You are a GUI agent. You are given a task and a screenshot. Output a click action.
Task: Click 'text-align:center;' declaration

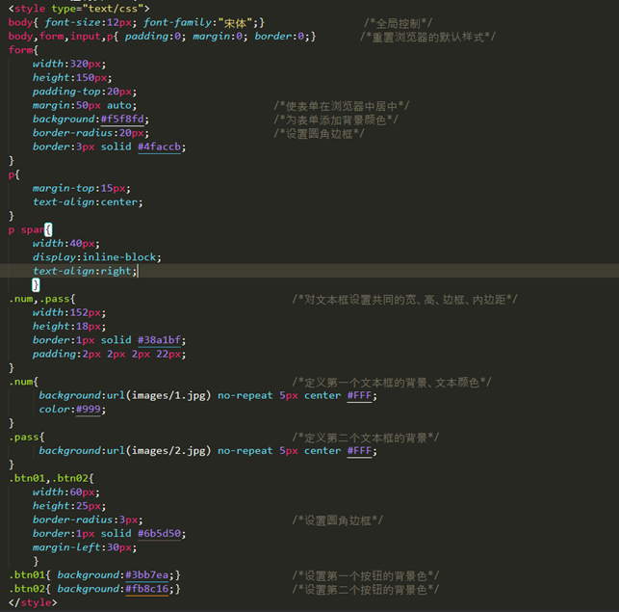[x=88, y=202]
